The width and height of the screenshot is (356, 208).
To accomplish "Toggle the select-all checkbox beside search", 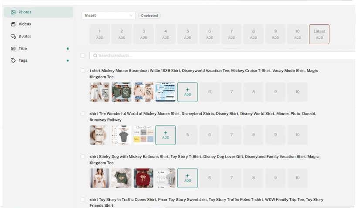I will click(x=83, y=56).
